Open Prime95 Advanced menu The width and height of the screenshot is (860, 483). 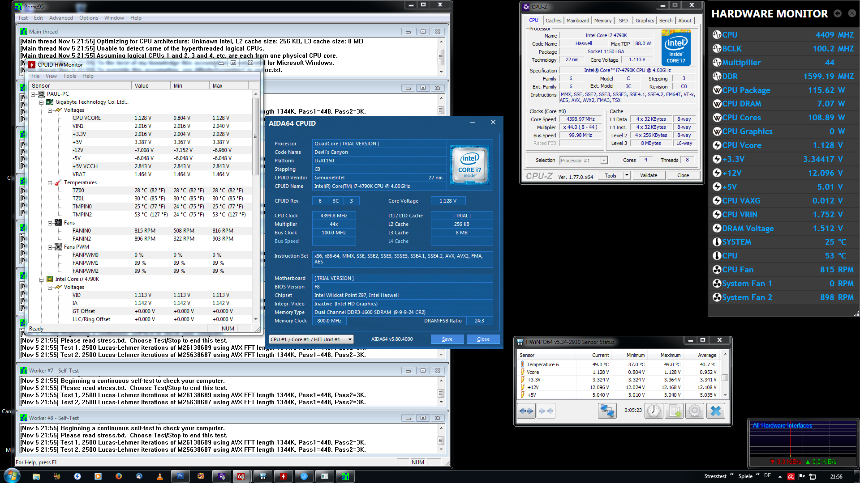coord(61,18)
